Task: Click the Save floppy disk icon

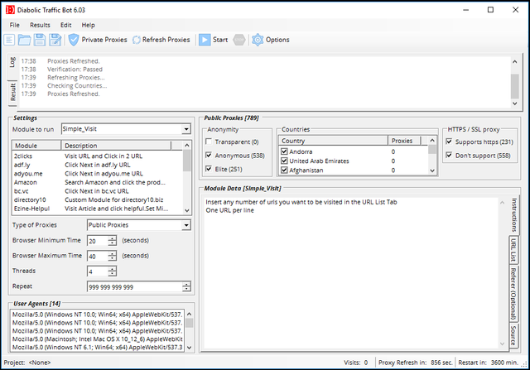Action: (x=40, y=40)
